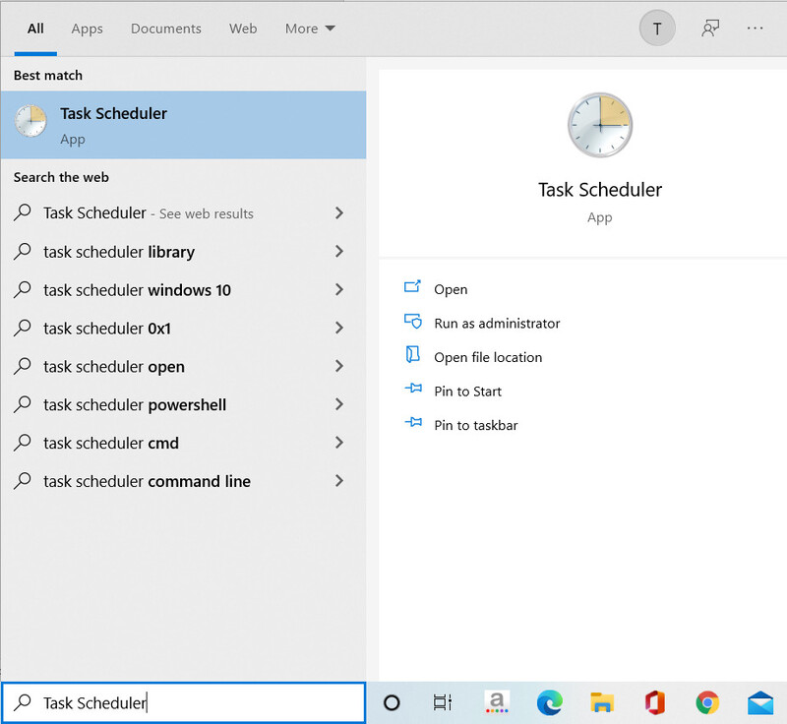Launch Microsoft Edge from the taskbar
The height and width of the screenshot is (724, 787).
click(550, 702)
